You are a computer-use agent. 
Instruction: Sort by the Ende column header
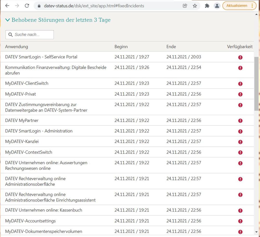[x=171, y=47]
